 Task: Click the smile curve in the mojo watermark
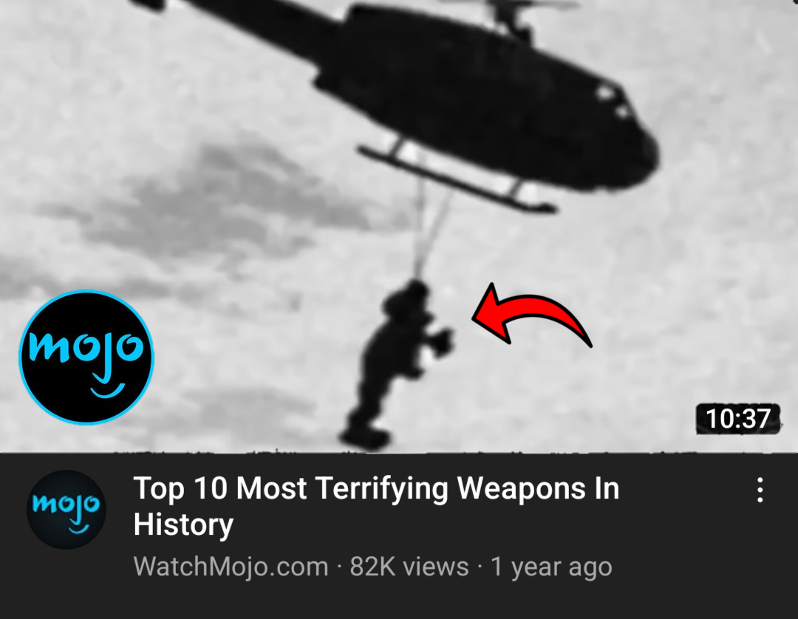point(107,391)
